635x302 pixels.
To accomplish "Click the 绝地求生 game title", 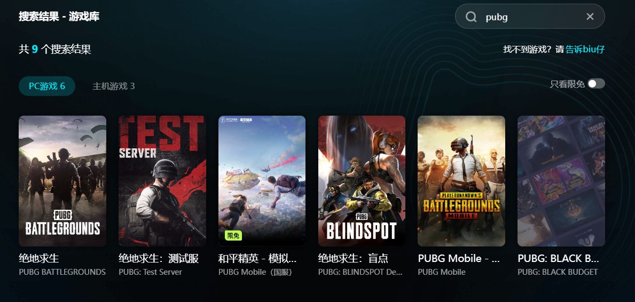I will tap(39, 259).
